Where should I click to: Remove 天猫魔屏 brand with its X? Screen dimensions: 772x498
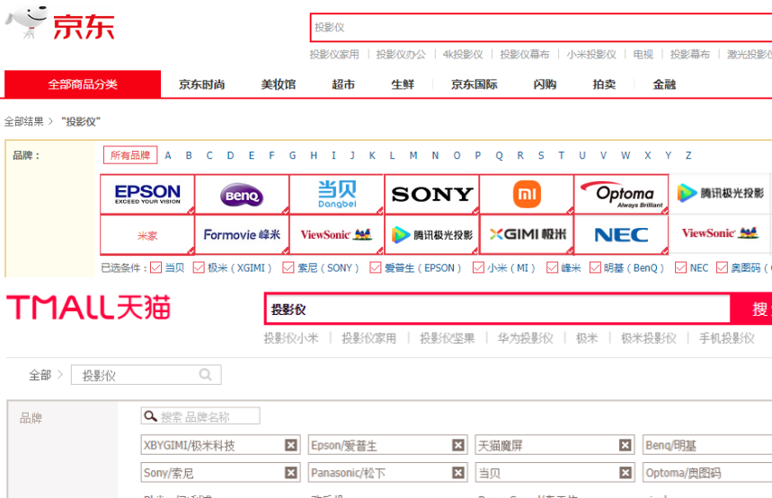625,445
